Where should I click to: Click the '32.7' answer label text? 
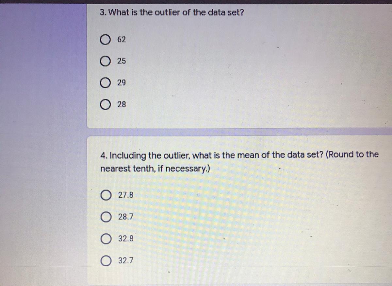pos(126,261)
